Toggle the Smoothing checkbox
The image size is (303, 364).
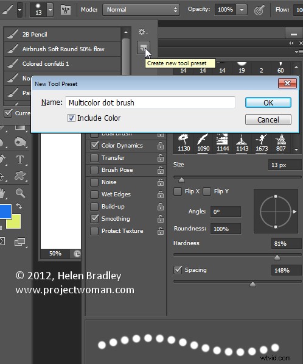[94, 219]
